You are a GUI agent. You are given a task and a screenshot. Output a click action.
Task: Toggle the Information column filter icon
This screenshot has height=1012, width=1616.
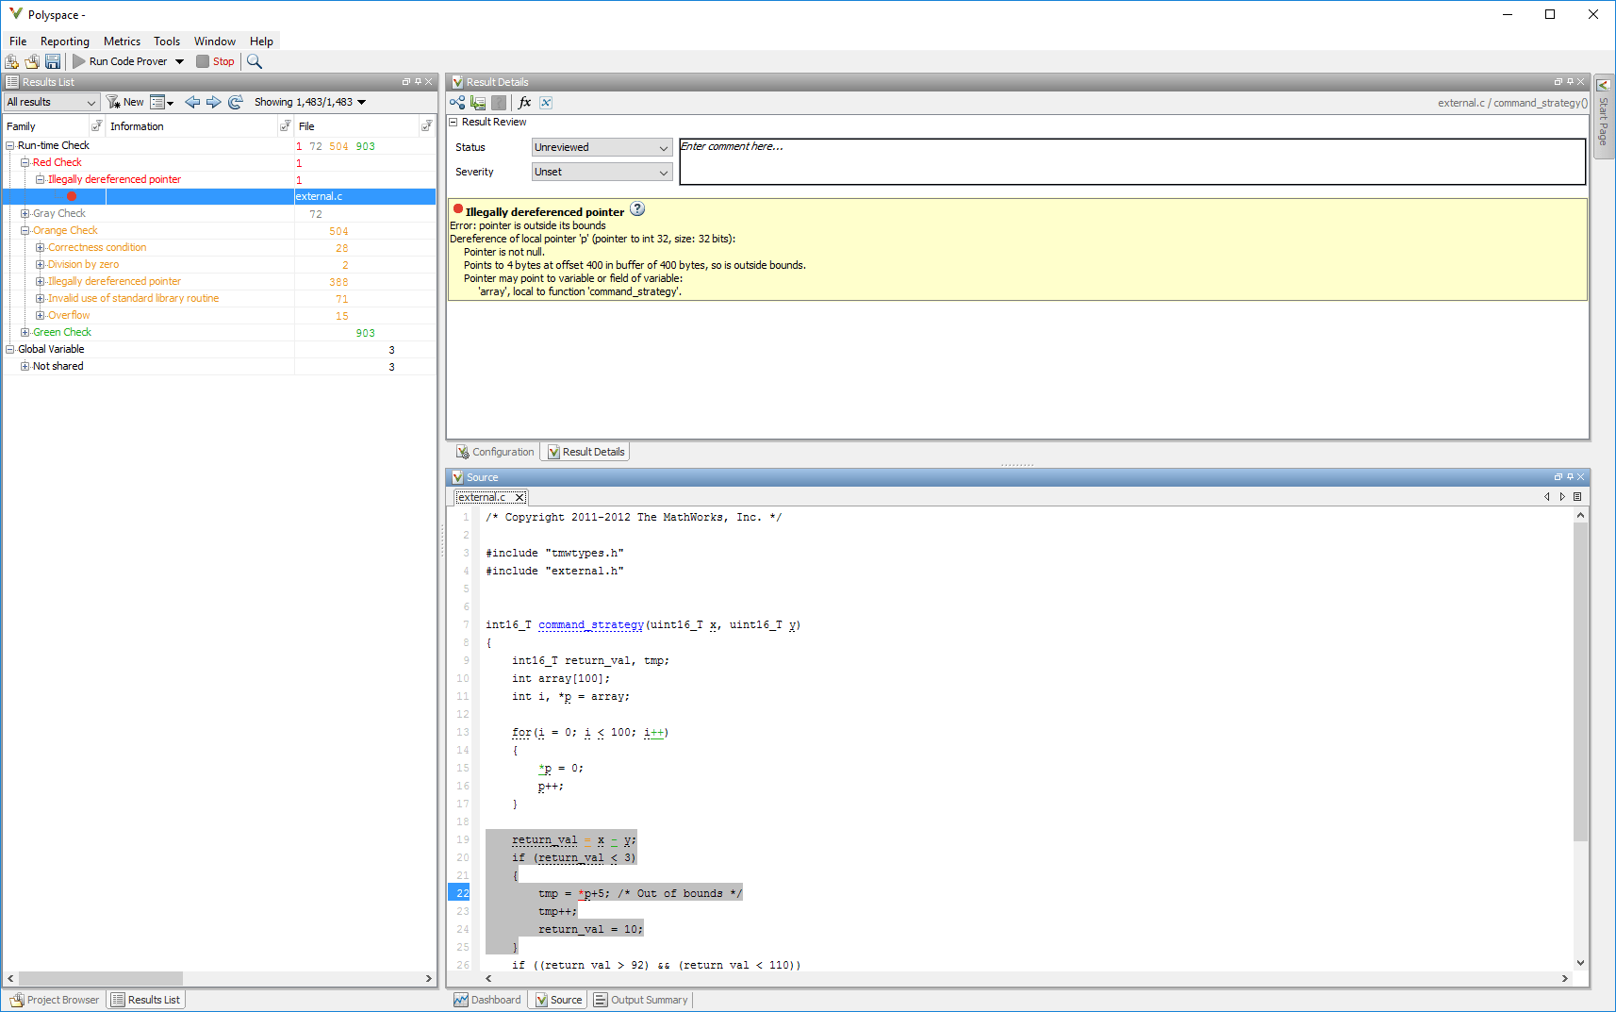[x=285, y=125]
